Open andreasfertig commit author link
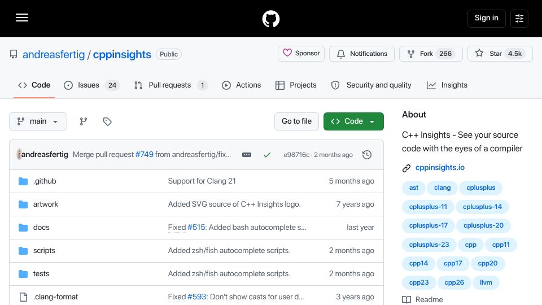Viewport: 542px width, 305px height. pos(45,155)
